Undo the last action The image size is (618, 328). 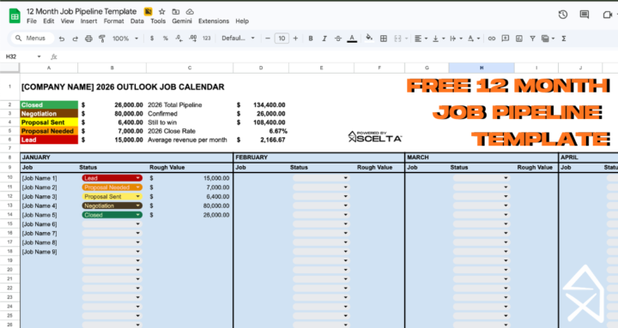coord(62,39)
